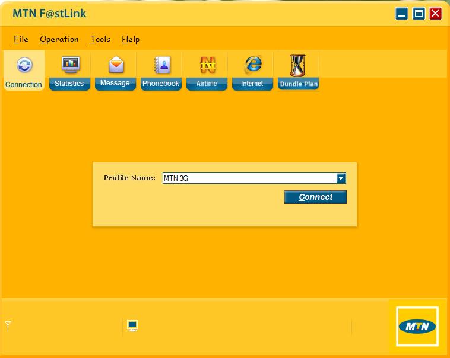Screen dimensions: 450x358
Task: Open the Bundle Plan hourglass icon
Action: point(297,65)
